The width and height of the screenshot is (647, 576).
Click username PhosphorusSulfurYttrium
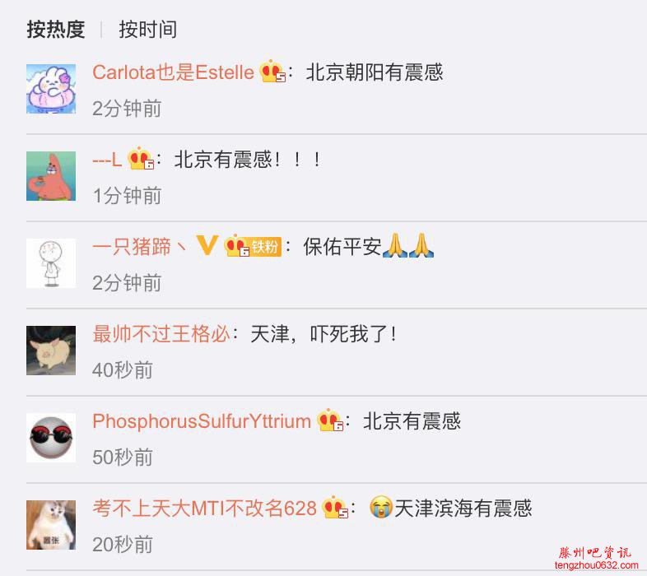pos(202,421)
